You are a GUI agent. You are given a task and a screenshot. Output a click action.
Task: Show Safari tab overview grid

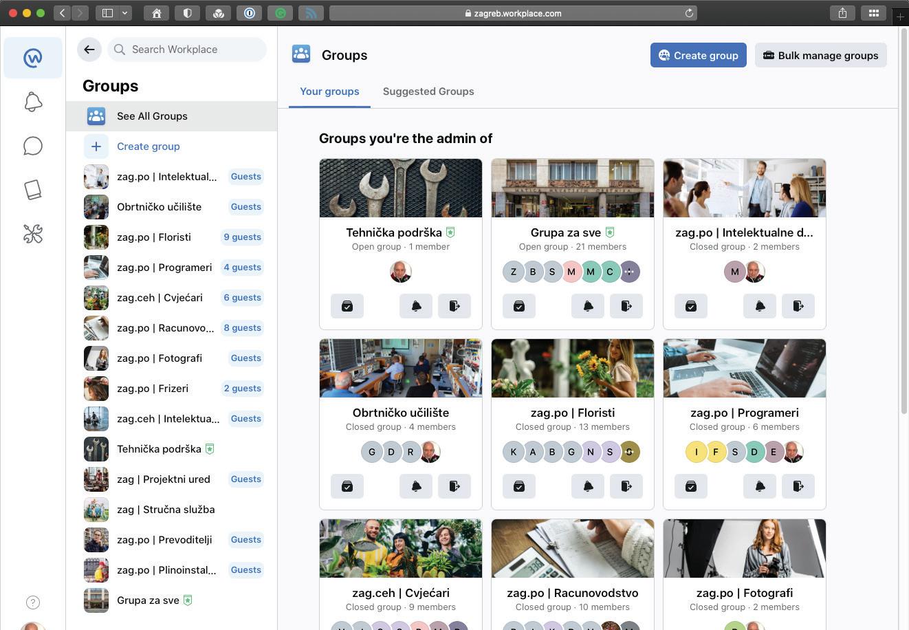pos(874,13)
